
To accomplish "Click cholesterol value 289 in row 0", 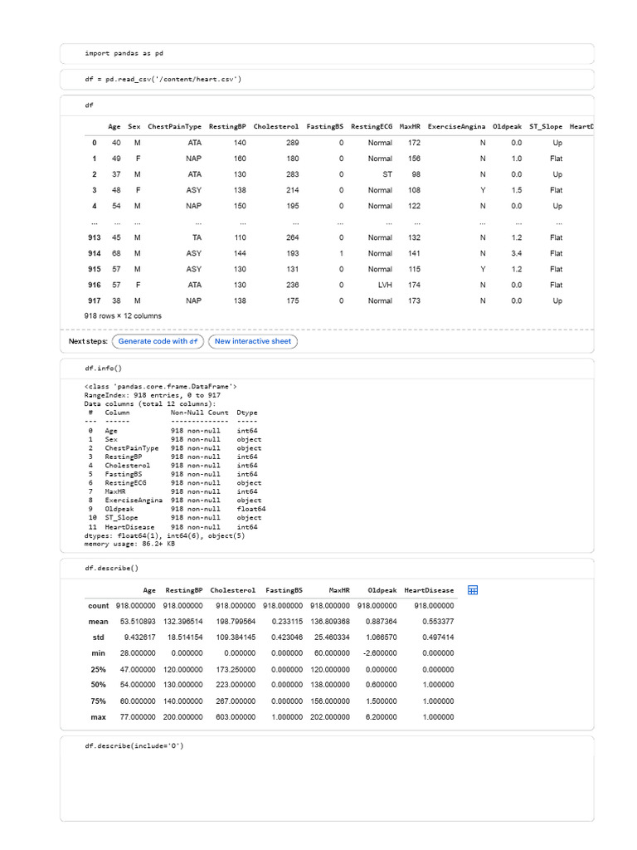I will pos(293,143).
